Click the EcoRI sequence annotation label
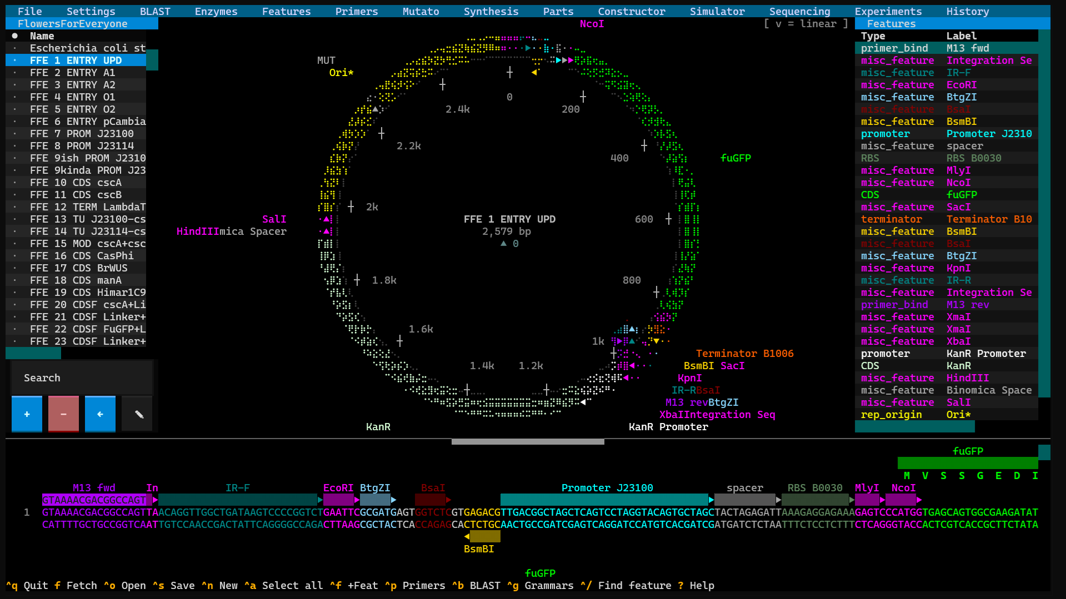1066x599 pixels. point(338,487)
